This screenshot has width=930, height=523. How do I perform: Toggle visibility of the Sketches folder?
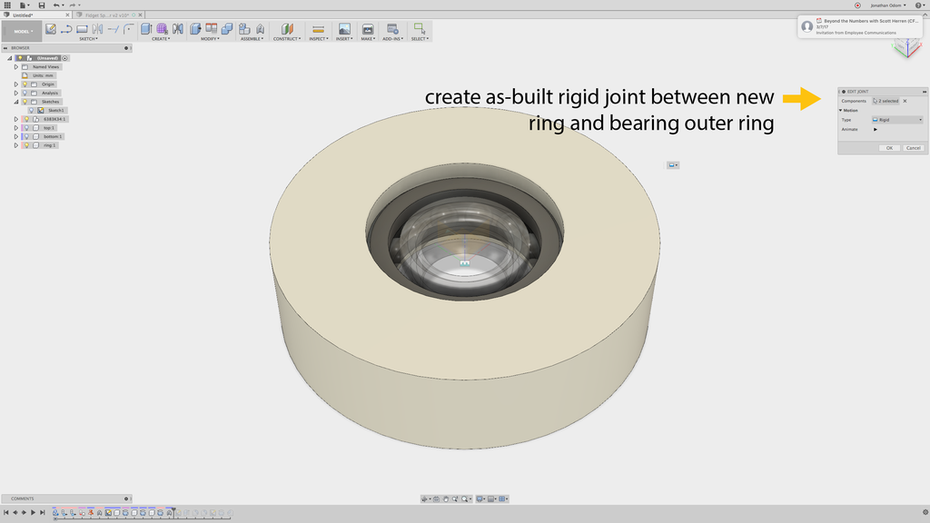[25, 102]
